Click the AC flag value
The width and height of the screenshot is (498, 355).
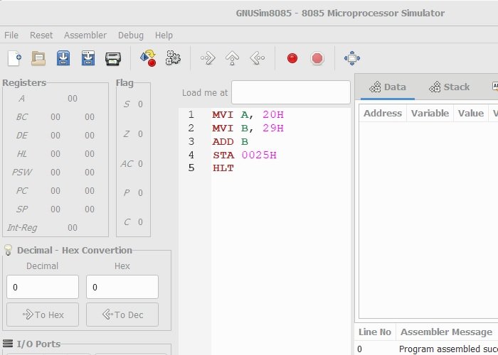tap(140, 164)
